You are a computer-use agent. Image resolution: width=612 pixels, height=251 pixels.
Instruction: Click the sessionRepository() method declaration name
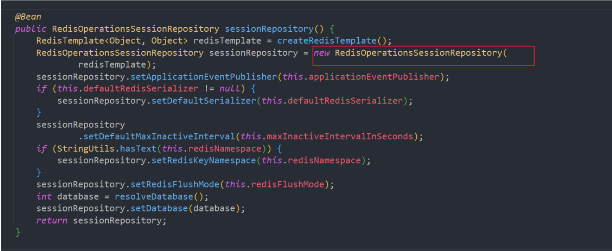pos(269,29)
